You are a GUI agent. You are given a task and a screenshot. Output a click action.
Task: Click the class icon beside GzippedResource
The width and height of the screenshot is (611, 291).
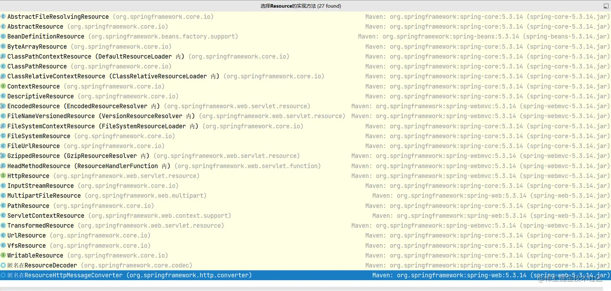point(3,156)
